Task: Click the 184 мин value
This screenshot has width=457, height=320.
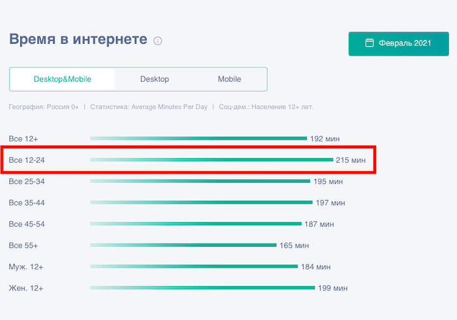Action: point(315,266)
